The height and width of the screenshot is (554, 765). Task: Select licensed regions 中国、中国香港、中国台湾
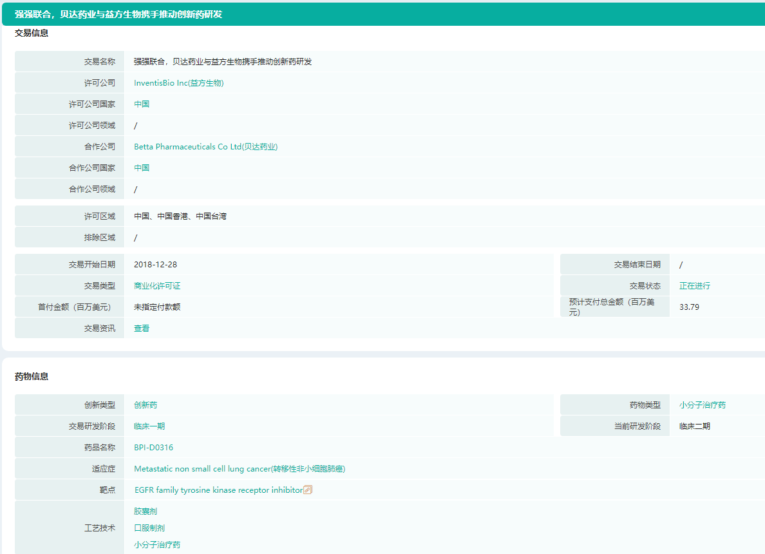(x=180, y=216)
